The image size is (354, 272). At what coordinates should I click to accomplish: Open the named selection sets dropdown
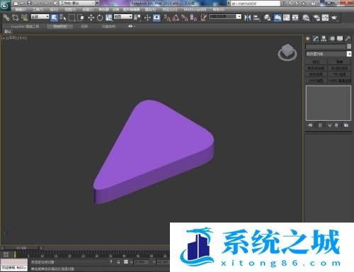(225, 17)
